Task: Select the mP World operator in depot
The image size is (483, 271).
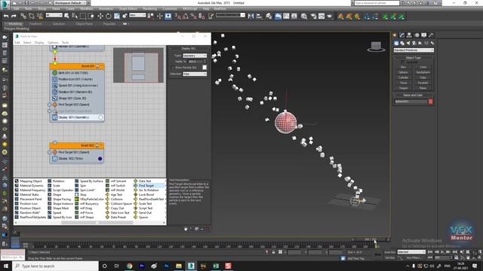Action: (x=115, y=190)
